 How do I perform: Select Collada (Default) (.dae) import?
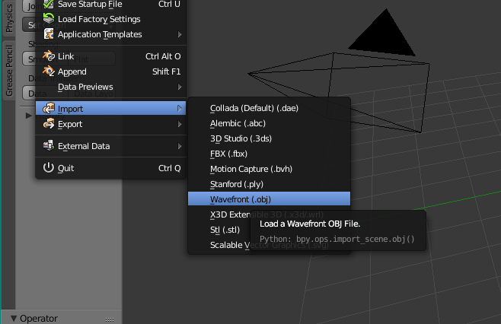[254, 108]
